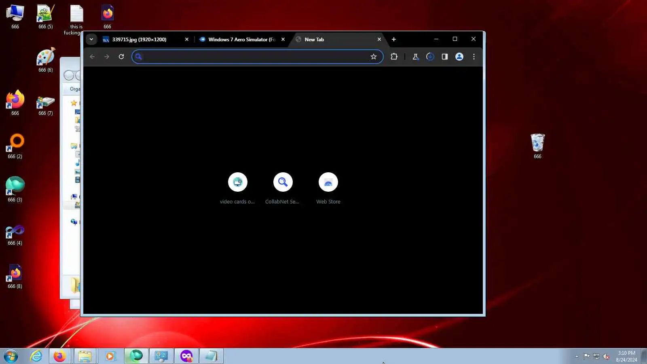Open the 'CollabNet Se...' shortcut

[x=283, y=188]
